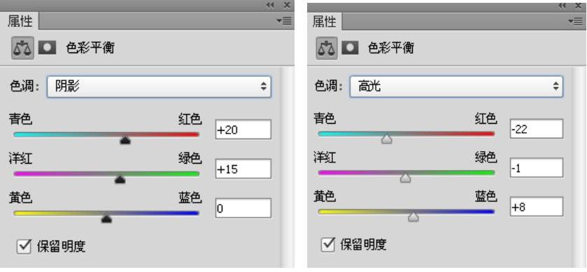Collapse right panel with double-arrow icon

coord(562,6)
